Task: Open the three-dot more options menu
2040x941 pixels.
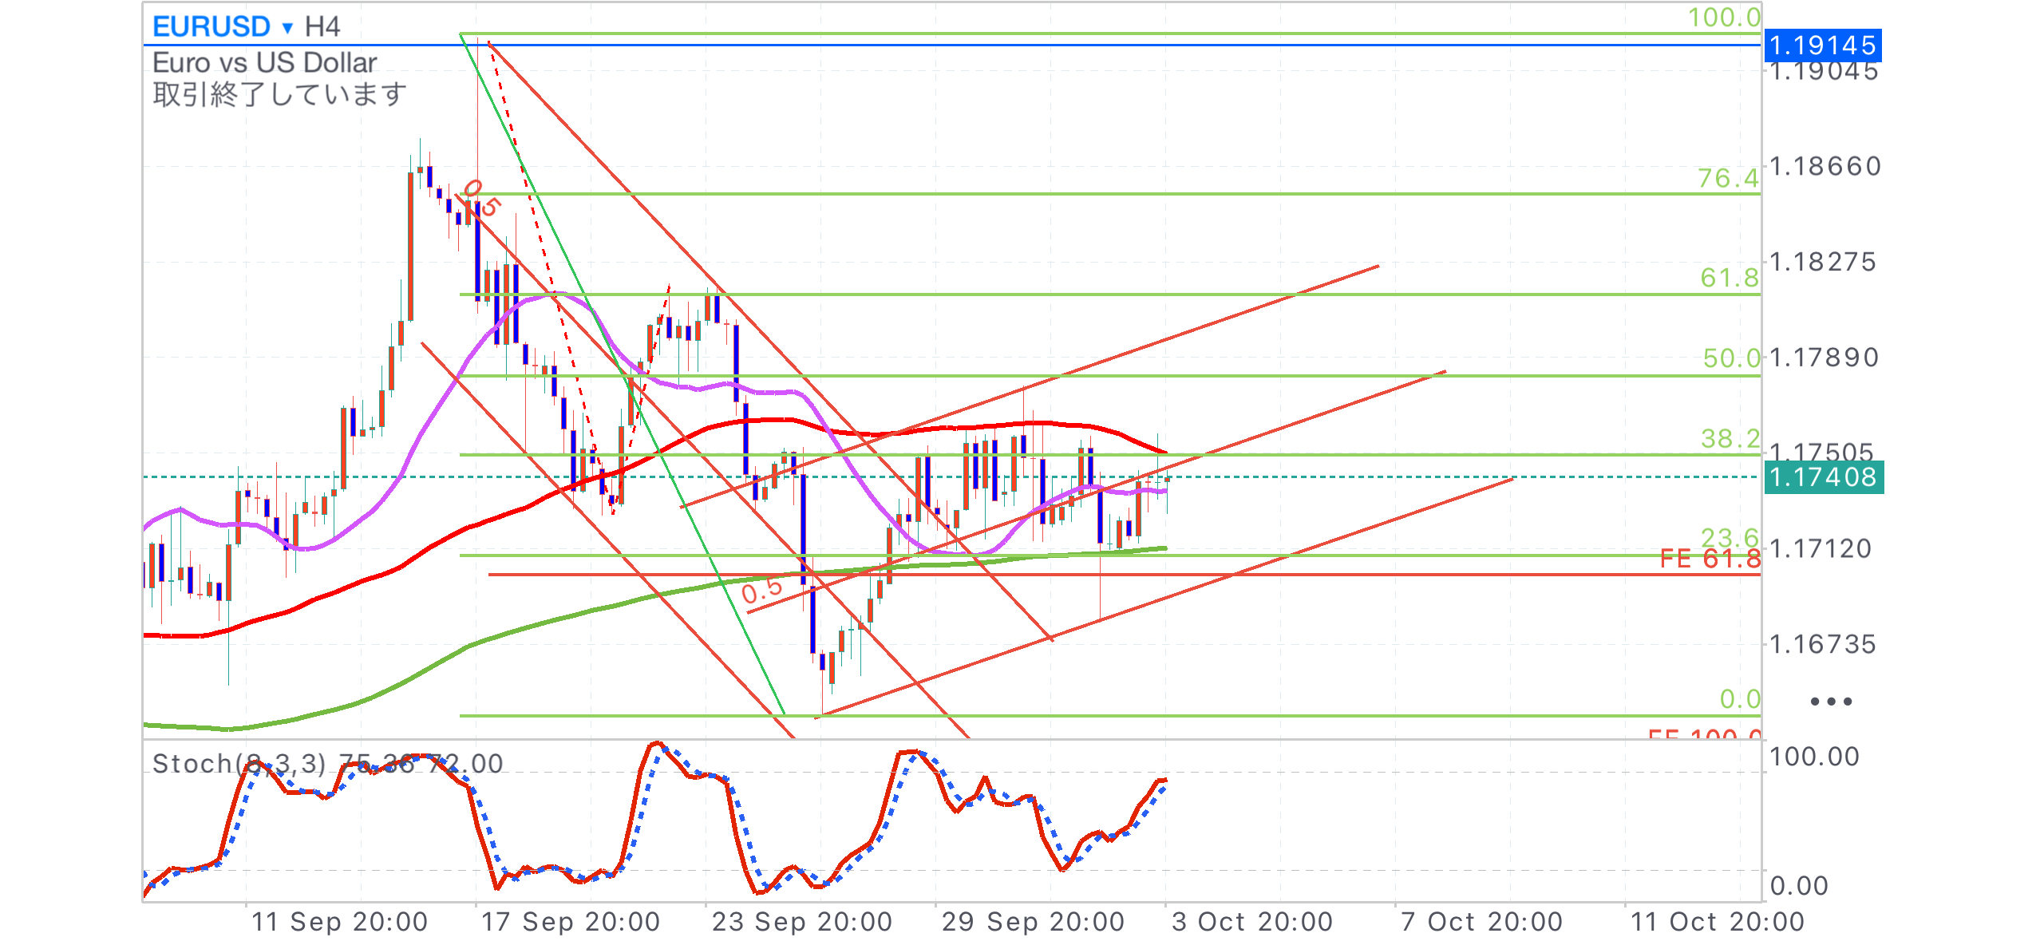Action: click(x=1830, y=702)
